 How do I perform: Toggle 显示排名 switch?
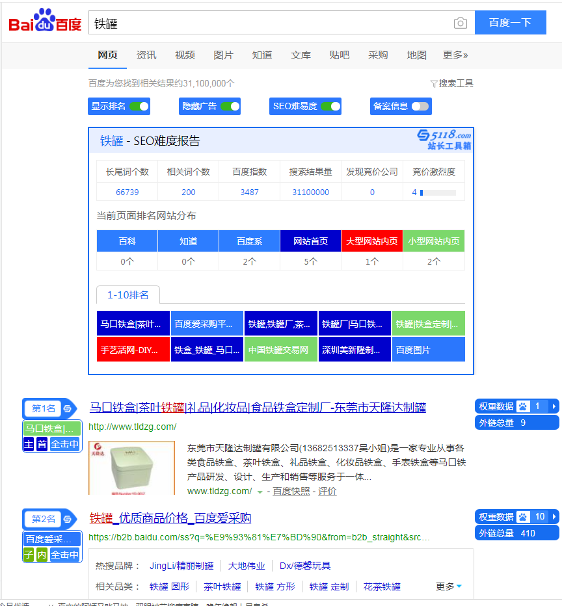click(139, 106)
